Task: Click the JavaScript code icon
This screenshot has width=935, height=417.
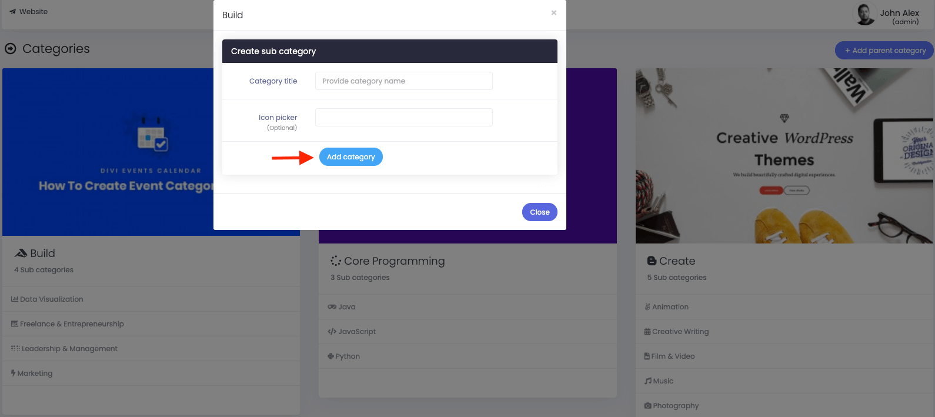Action: pos(332,332)
